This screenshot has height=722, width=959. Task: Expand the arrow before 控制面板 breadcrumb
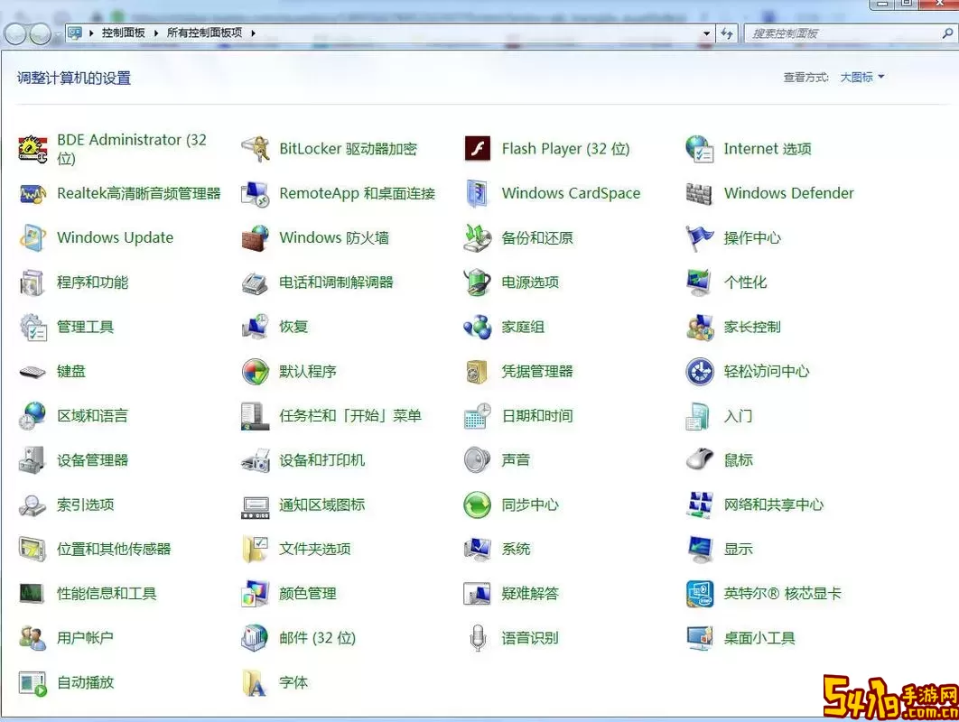coord(91,33)
